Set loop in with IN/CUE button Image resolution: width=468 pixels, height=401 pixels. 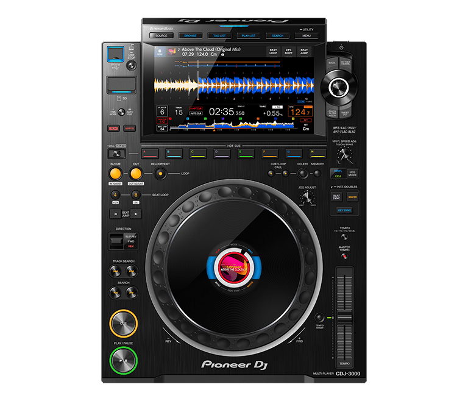point(116,174)
